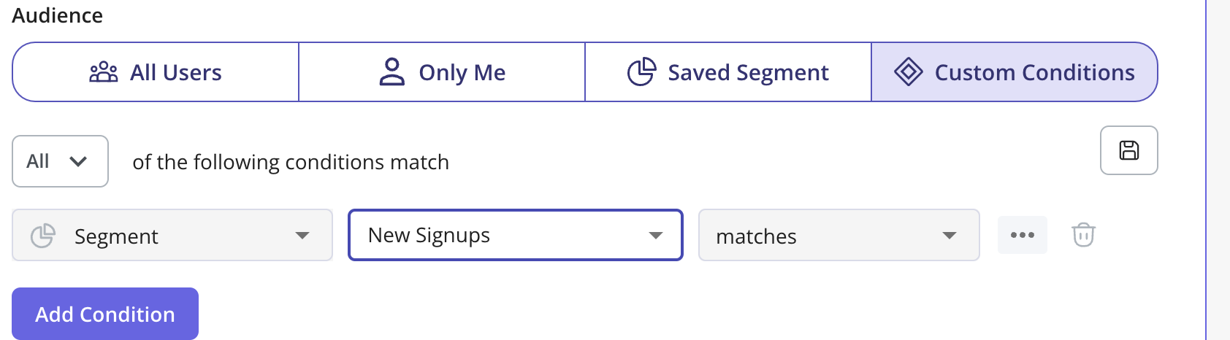Switch audience to Saved Segment
1230x340 pixels.
pyautogui.click(x=728, y=72)
